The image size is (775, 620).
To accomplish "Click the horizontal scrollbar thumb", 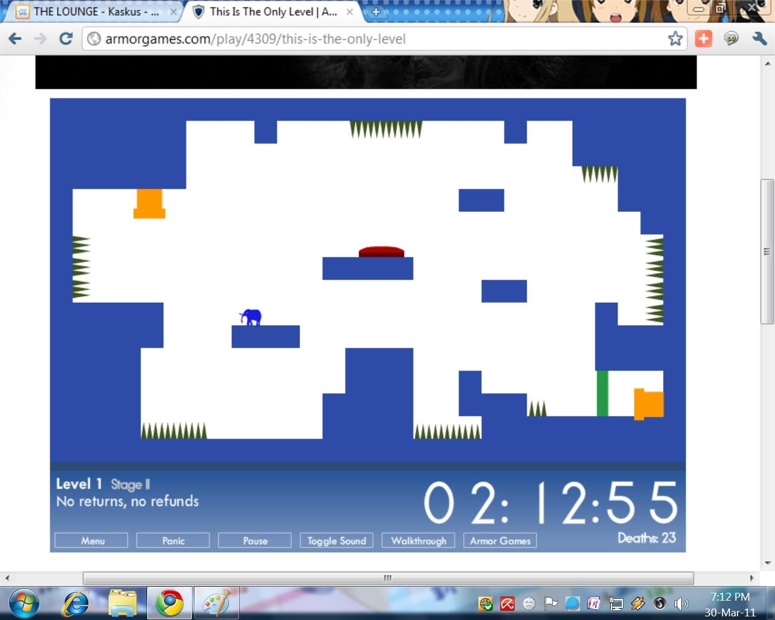I will [x=387, y=578].
